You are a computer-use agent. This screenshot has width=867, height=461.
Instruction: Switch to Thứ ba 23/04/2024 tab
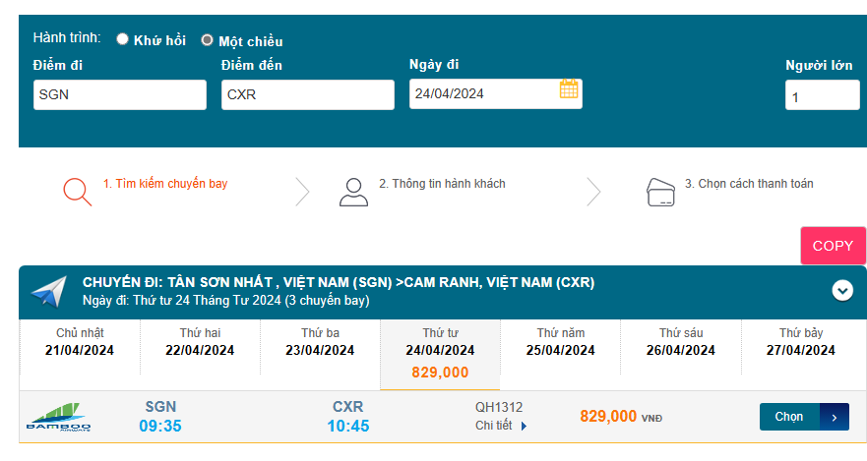(x=320, y=343)
